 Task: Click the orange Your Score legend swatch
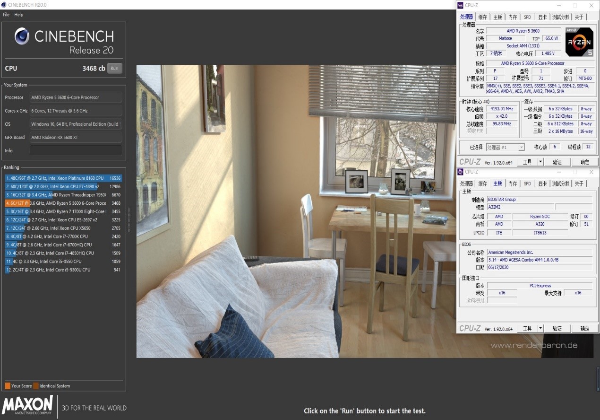pyautogui.click(x=8, y=386)
